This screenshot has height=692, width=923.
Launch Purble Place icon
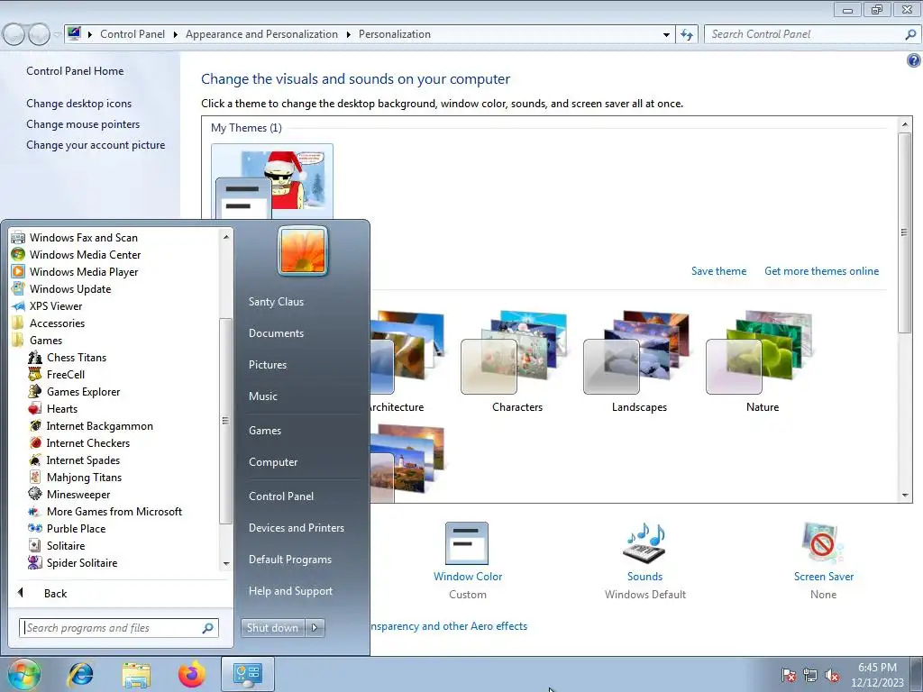(35, 528)
